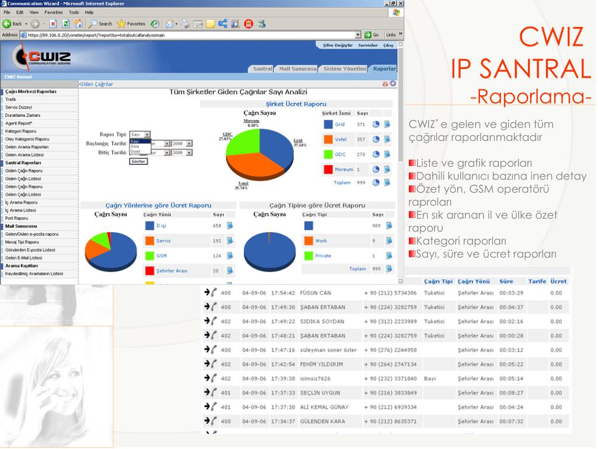Image resolution: width=598 pixels, height=449 pixels.
Task: Click the Göster button
Action: [x=138, y=161]
